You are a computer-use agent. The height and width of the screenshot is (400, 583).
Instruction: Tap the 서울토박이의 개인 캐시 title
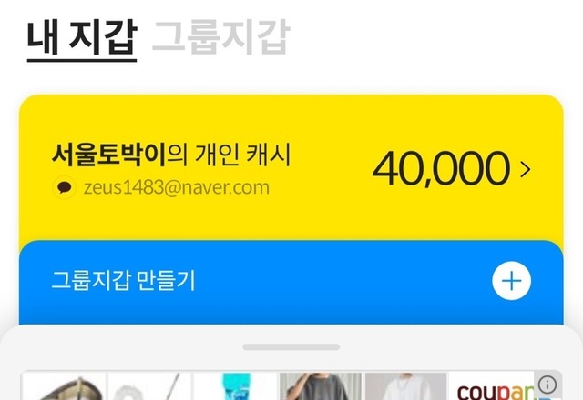pyautogui.click(x=171, y=155)
